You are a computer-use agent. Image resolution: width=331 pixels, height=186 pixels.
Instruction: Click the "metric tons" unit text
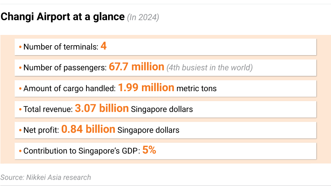(197, 89)
